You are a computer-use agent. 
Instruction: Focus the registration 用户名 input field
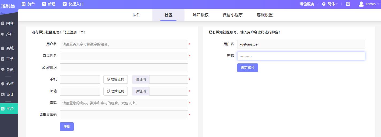[x=124, y=44]
